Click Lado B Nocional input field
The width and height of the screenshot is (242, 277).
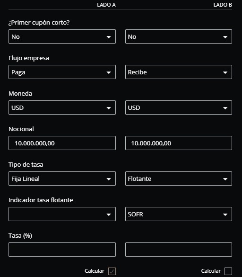[179, 143]
